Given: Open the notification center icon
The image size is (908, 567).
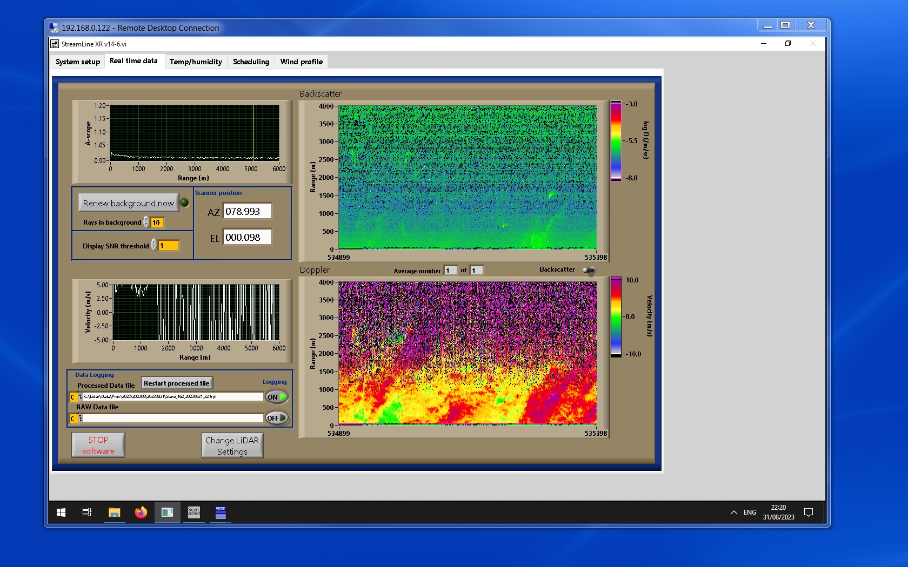Looking at the screenshot, I should [808, 512].
